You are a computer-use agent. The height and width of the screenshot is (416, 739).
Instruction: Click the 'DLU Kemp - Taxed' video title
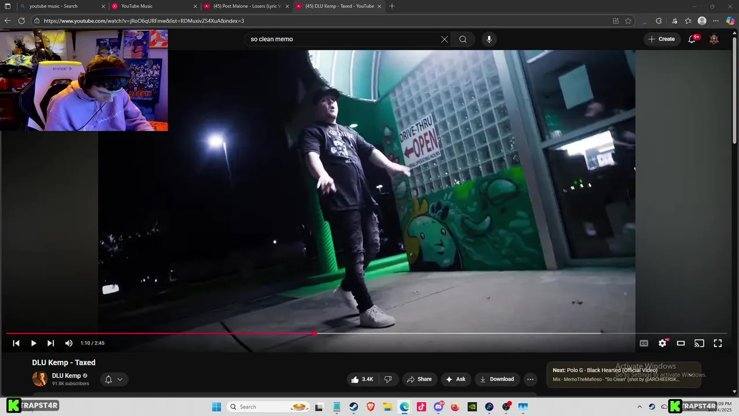coord(64,363)
